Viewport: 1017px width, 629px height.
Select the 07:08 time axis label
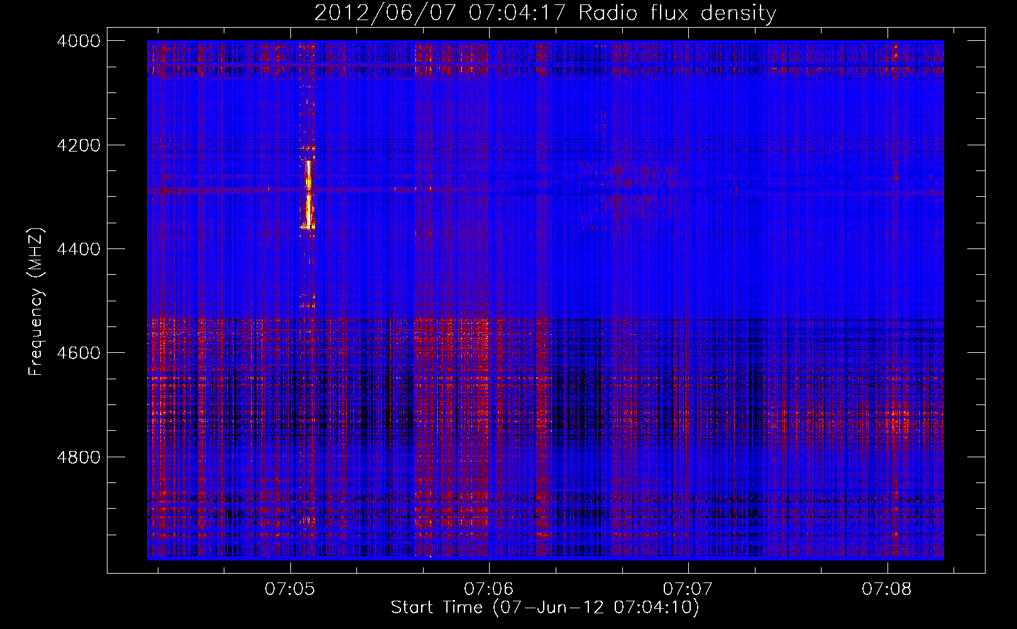[887, 589]
